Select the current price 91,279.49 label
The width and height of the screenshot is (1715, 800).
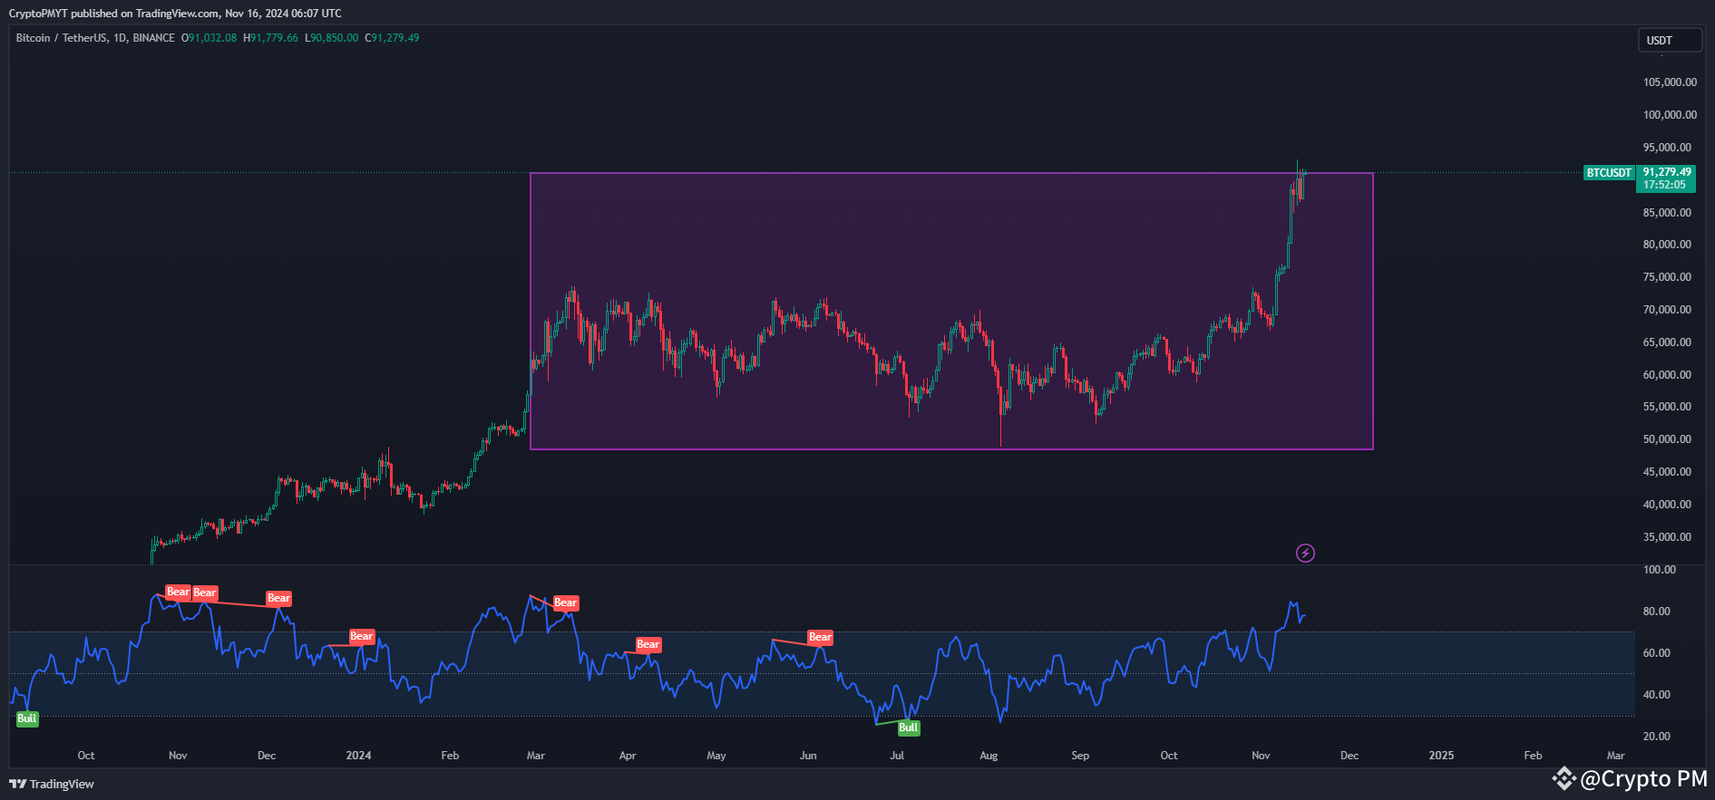(x=1667, y=171)
